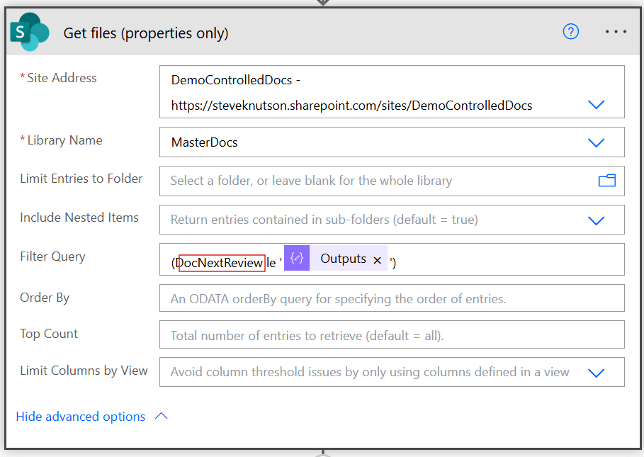Click into the Order By field
This screenshot has height=457, width=644.
[x=391, y=298]
